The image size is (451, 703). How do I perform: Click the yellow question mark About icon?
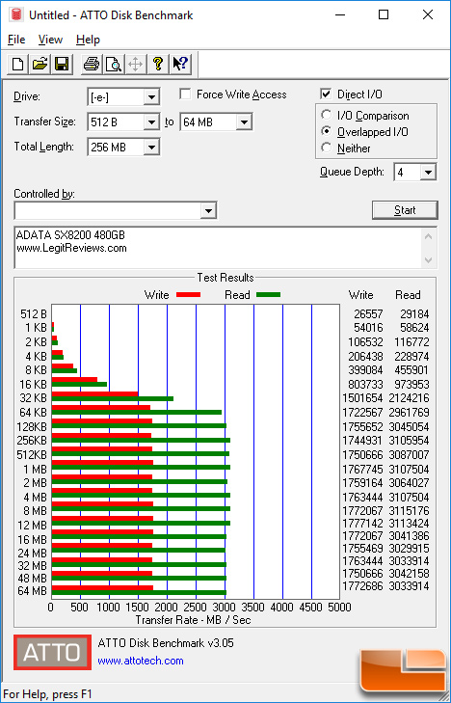click(158, 64)
